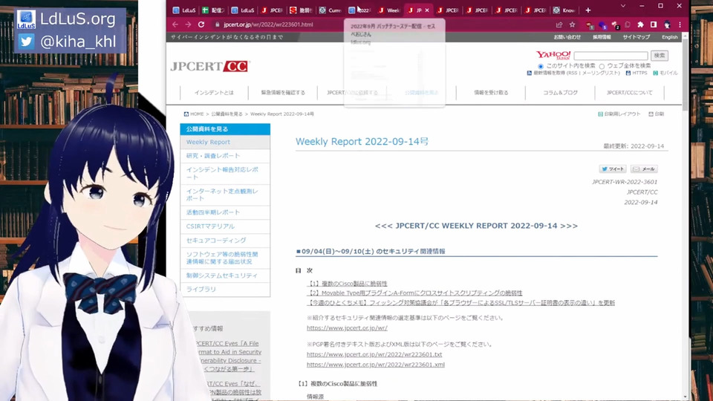Open the モバイル mobile site link

(665, 73)
